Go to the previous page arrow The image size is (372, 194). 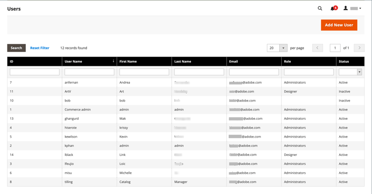point(317,48)
